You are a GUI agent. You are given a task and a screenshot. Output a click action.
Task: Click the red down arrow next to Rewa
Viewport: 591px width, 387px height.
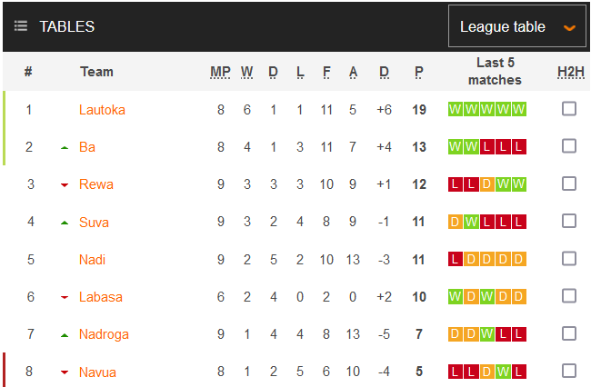click(65, 185)
